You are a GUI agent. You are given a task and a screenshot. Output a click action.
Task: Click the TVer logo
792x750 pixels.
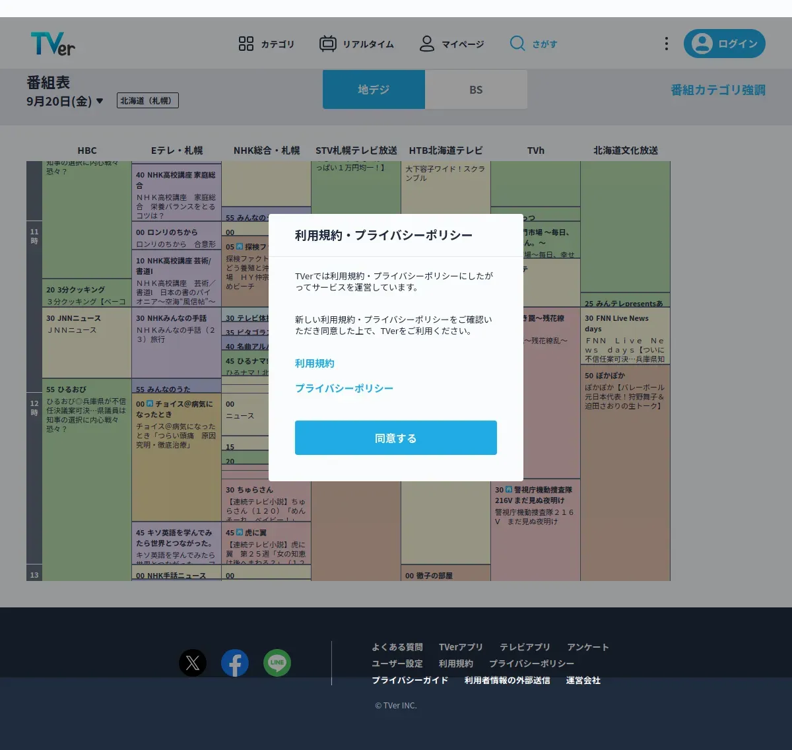pos(53,44)
